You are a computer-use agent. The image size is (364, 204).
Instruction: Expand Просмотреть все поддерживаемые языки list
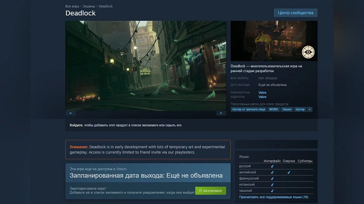[274, 197]
